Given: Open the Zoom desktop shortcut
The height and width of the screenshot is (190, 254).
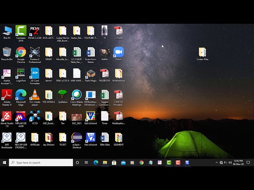Looking at the screenshot, I should 118,53.
